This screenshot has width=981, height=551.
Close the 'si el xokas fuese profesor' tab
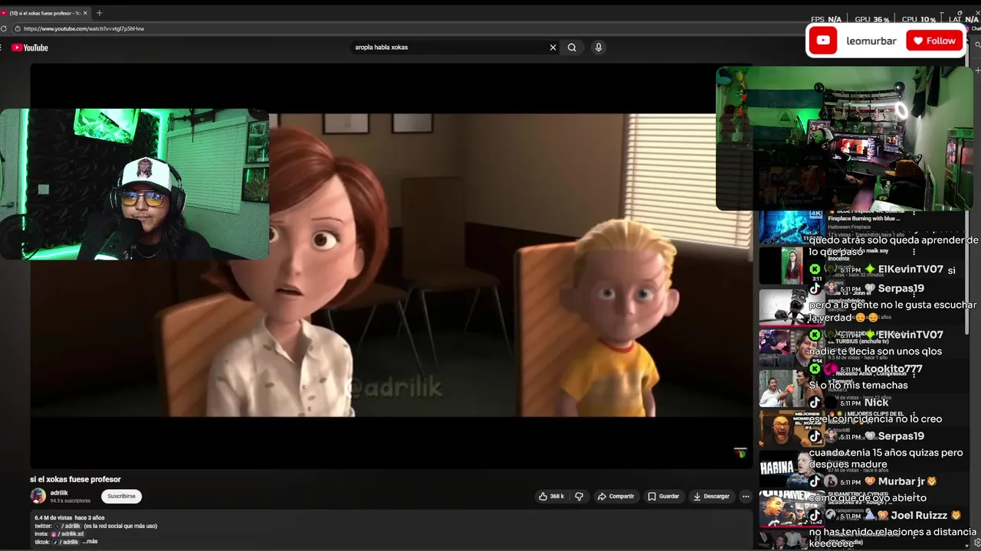[x=85, y=13]
